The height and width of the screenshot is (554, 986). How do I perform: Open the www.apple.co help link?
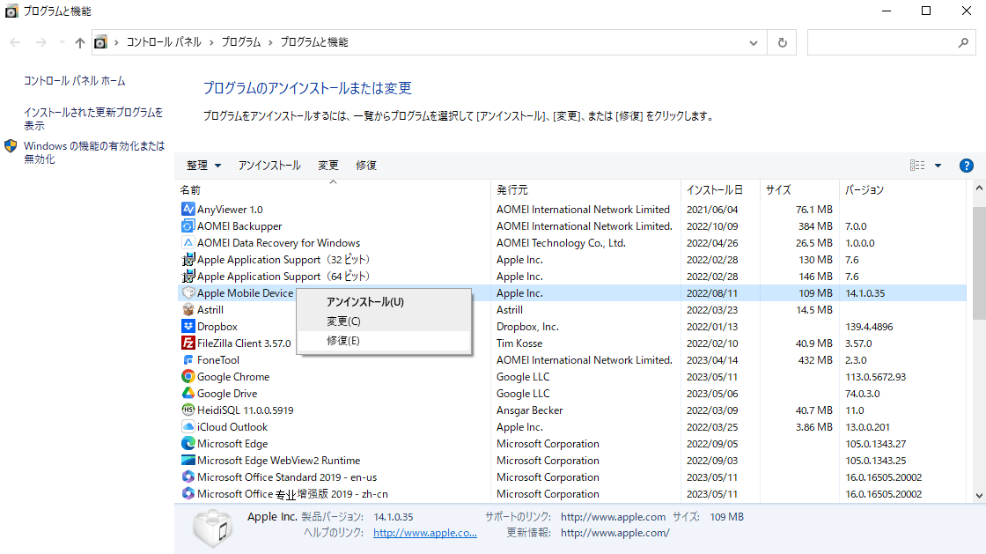pos(424,533)
